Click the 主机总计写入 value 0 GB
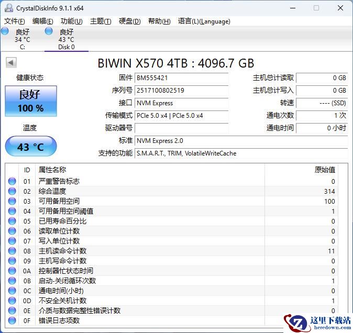This screenshot has height=333, width=353. (x=322, y=91)
